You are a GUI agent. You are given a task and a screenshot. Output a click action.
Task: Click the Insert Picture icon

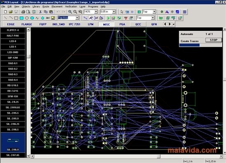tap(53, 18)
